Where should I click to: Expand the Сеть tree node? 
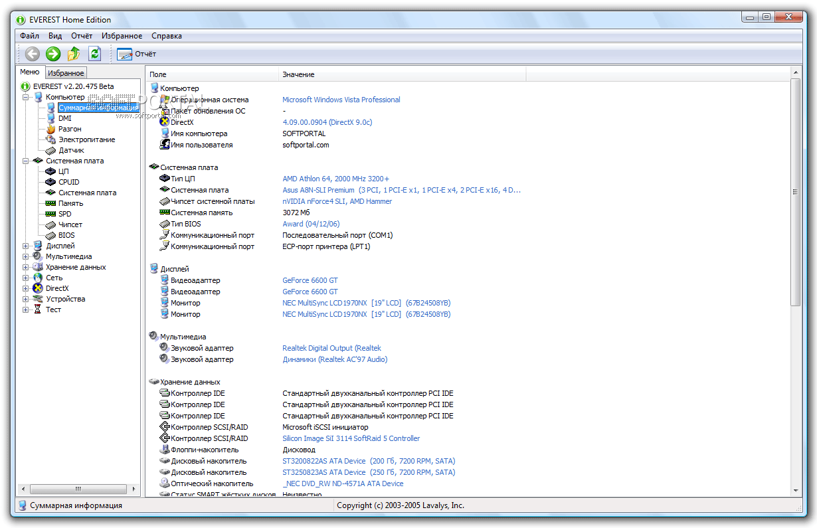pos(26,278)
